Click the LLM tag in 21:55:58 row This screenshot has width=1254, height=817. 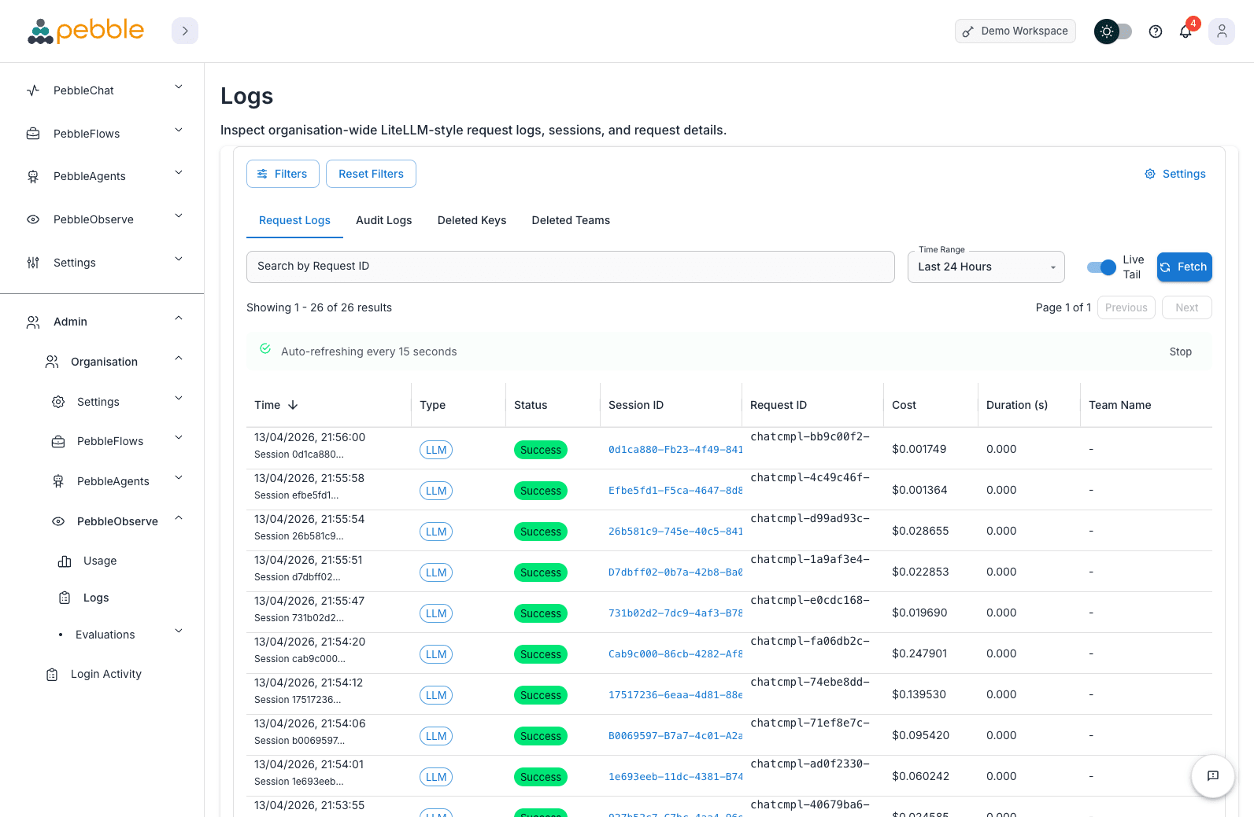(436, 491)
